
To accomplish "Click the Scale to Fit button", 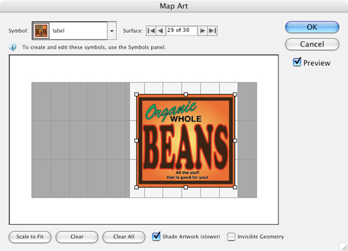I will pos(30,237).
